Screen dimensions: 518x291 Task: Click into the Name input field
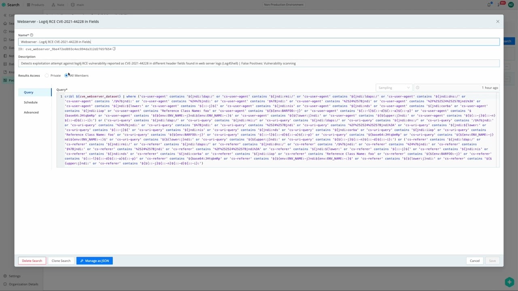tap(259, 42)
